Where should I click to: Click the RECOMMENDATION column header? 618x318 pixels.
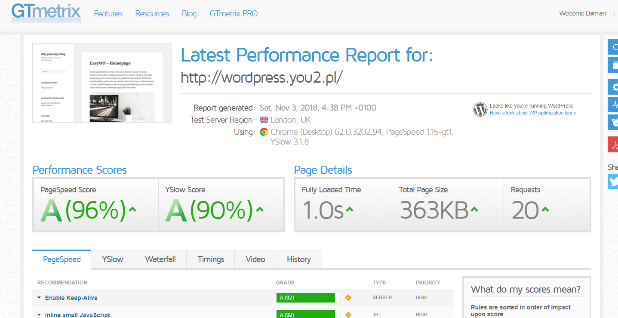tap(62, 283)
